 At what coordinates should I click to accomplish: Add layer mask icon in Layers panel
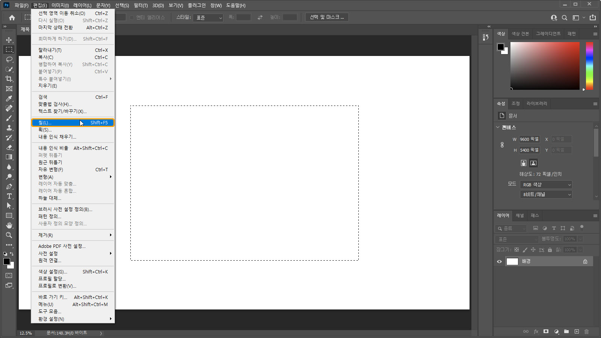point(546,332)
